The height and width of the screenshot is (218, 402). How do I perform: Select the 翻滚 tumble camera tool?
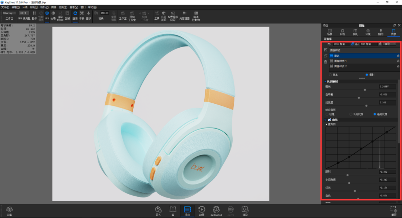[x=75, y=16]
